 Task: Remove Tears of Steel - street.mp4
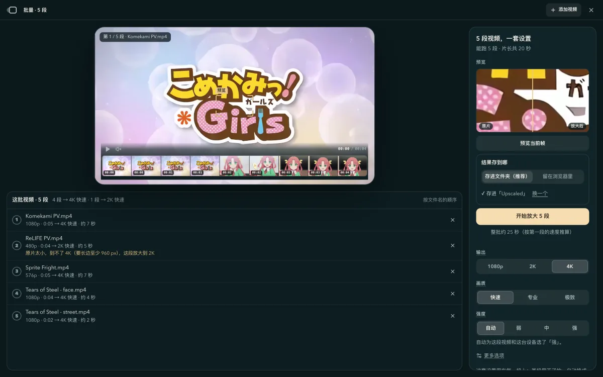452,316
